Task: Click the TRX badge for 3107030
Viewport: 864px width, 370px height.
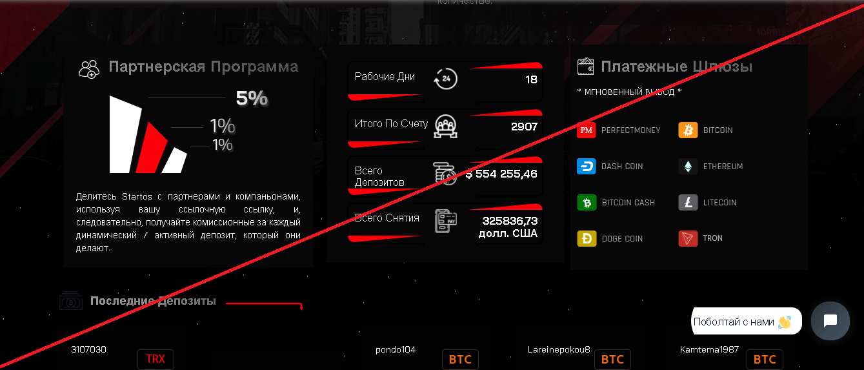Action: point(156,359)
